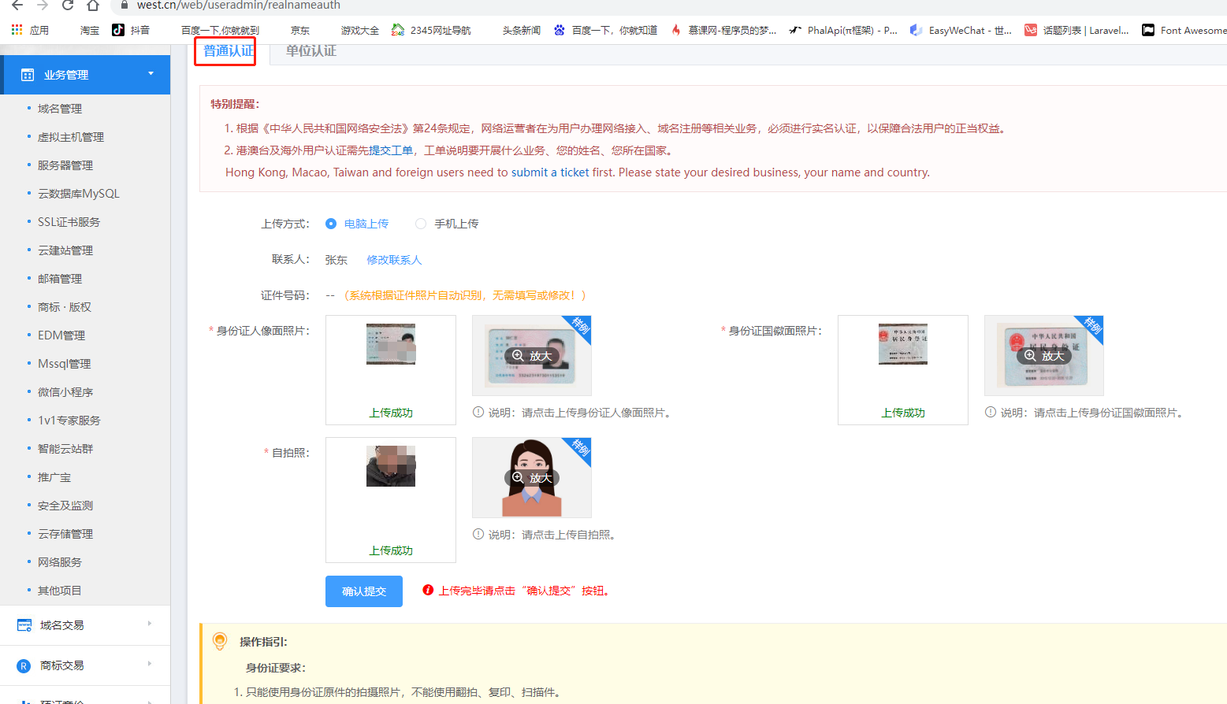
Task: Enlarge the selfie sample image
Action: (532, 478)
